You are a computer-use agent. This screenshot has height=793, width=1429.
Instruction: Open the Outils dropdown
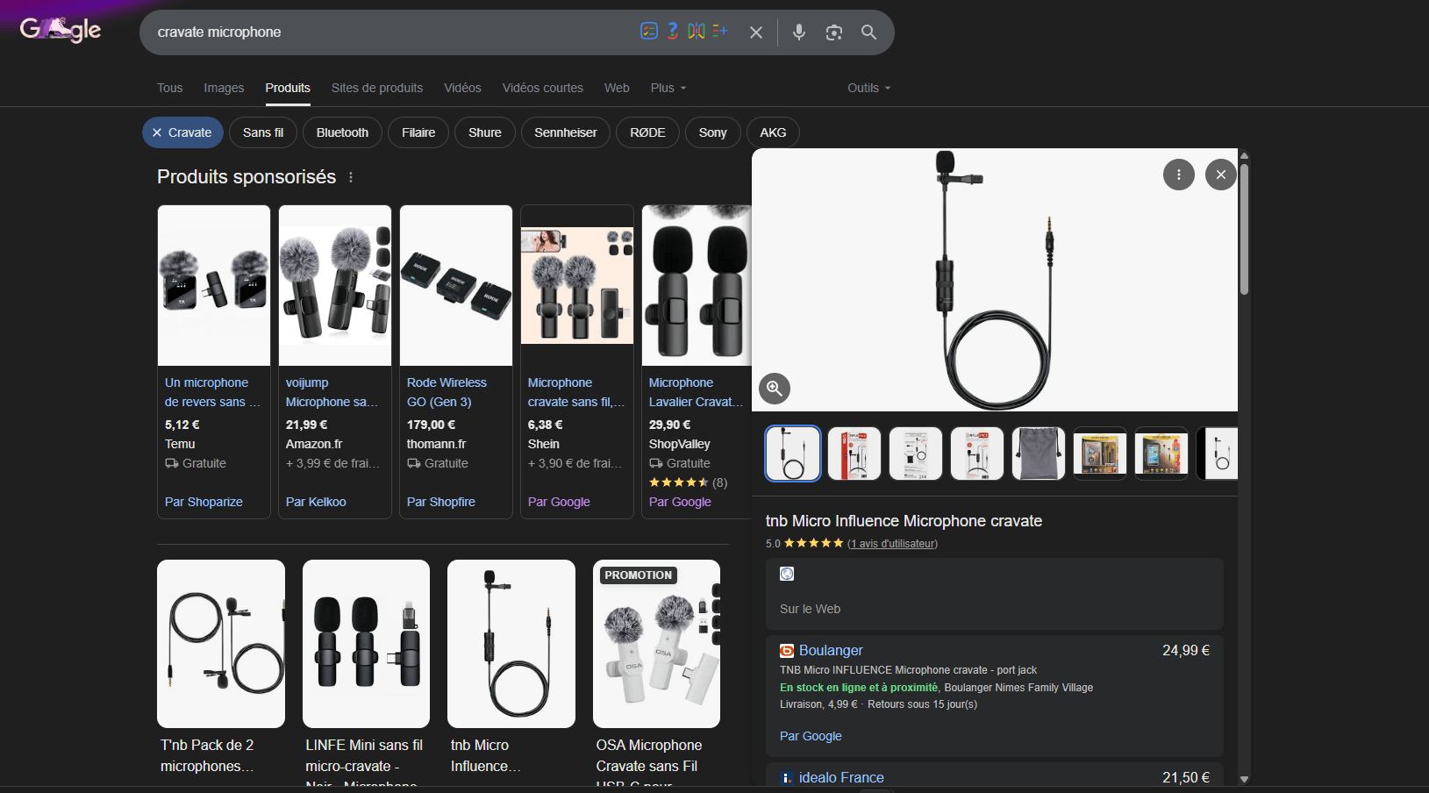point(867,88)
